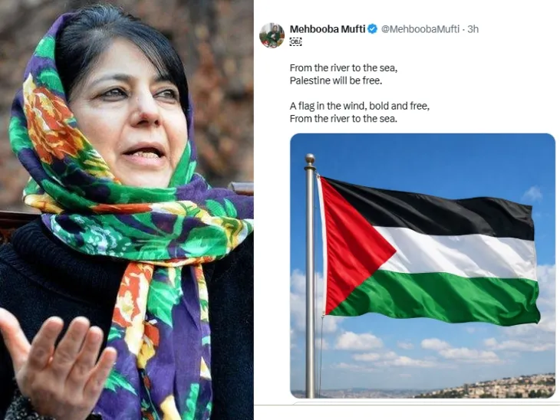The height and width of the screenshot is (420, 560).
Task: Click the silver flagpole shaft below the flag
Action: point(311,357)
